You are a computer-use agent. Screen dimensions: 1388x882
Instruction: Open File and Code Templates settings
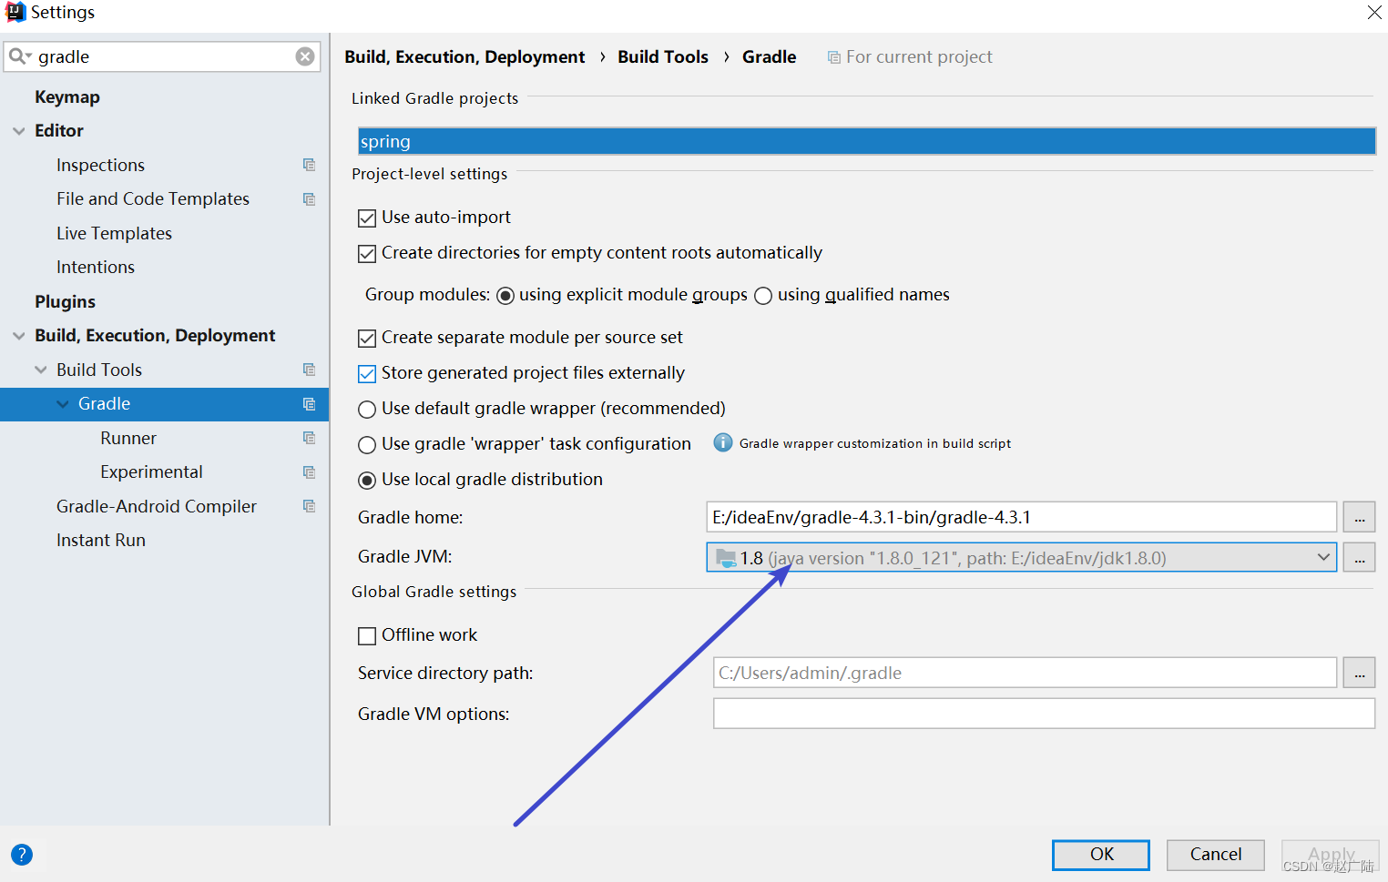(153, 198)
